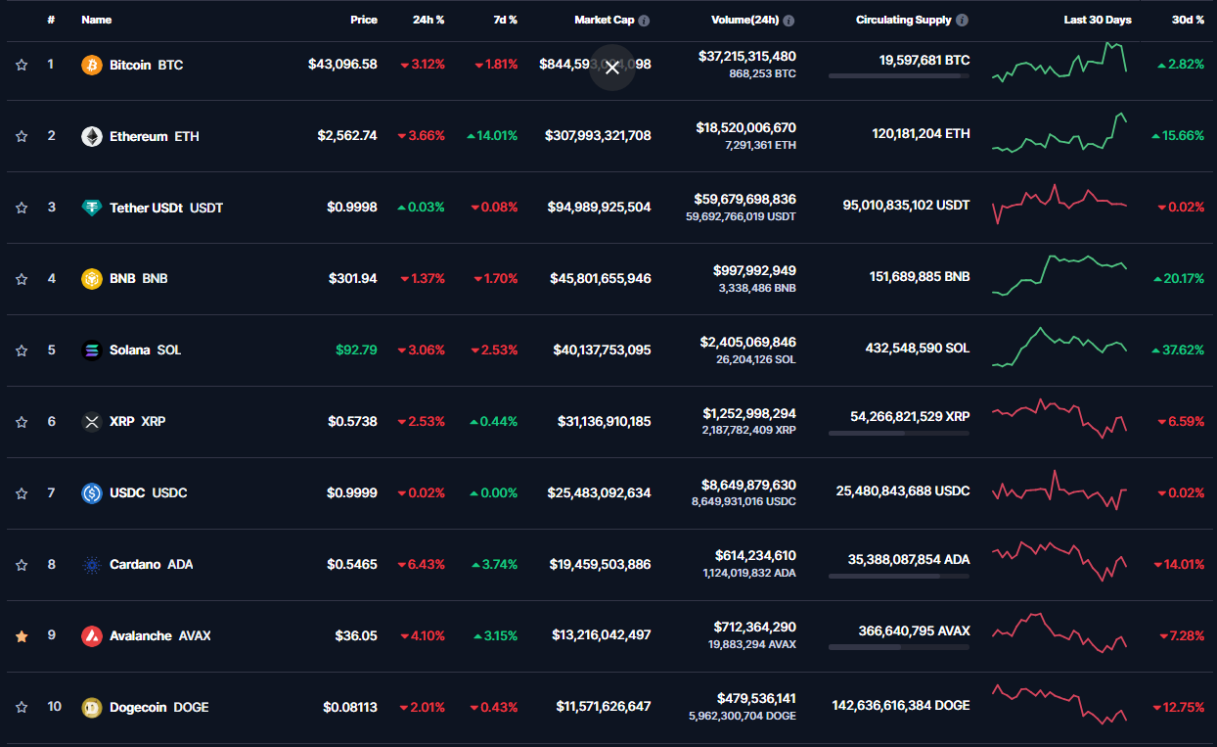Open Tether's 30-day sparkline chart
This screenshot has height=747, width=1217.
coord(1059,205)
